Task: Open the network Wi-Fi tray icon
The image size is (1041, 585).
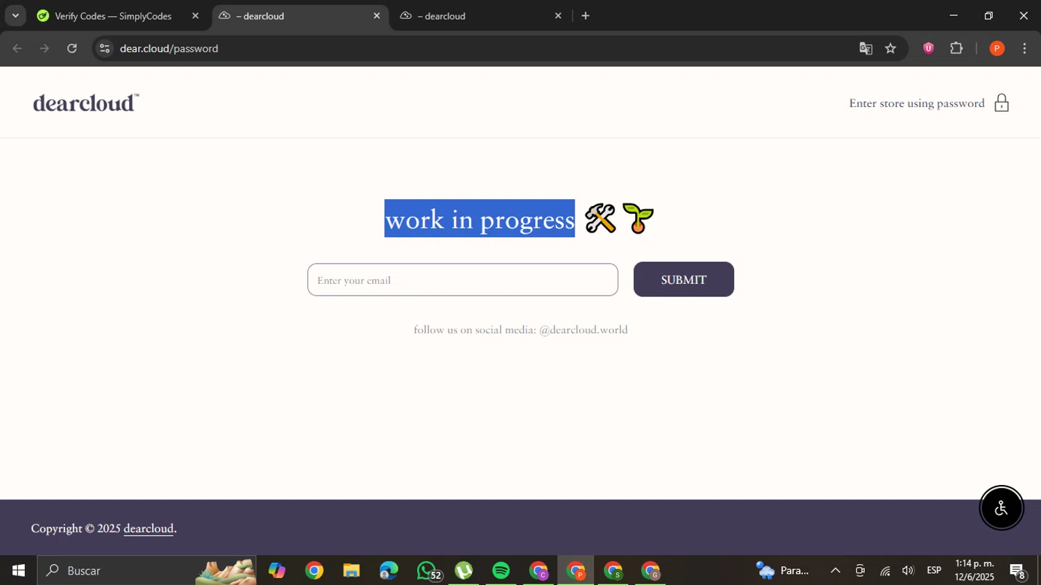Action: (885, 570)
